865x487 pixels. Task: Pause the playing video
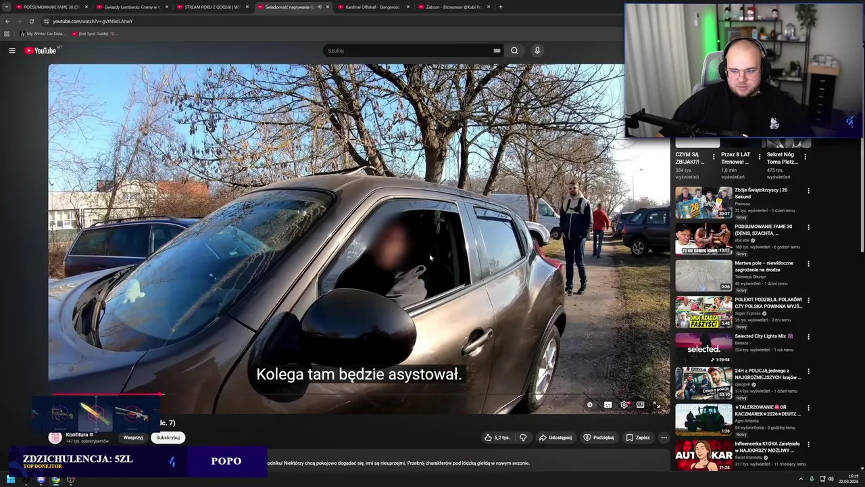[590, 405]
